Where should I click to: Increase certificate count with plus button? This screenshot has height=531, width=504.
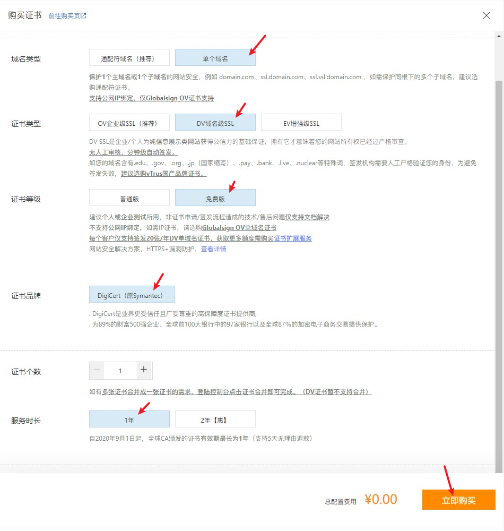(144, 370)
